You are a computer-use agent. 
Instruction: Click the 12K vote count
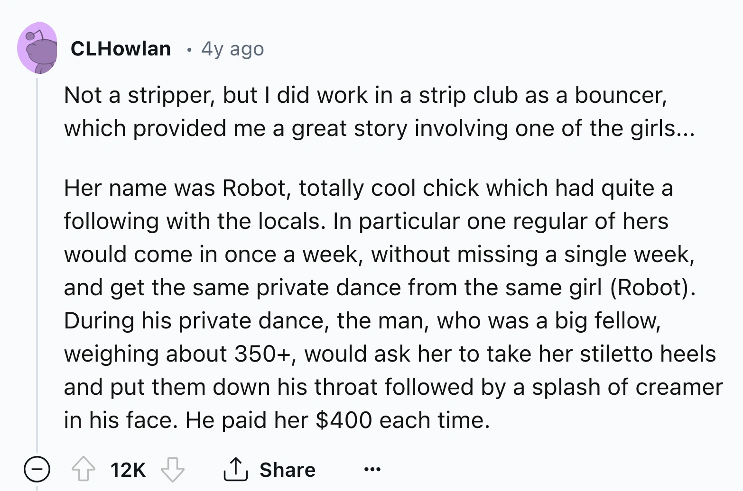click(x=128, y=470)
